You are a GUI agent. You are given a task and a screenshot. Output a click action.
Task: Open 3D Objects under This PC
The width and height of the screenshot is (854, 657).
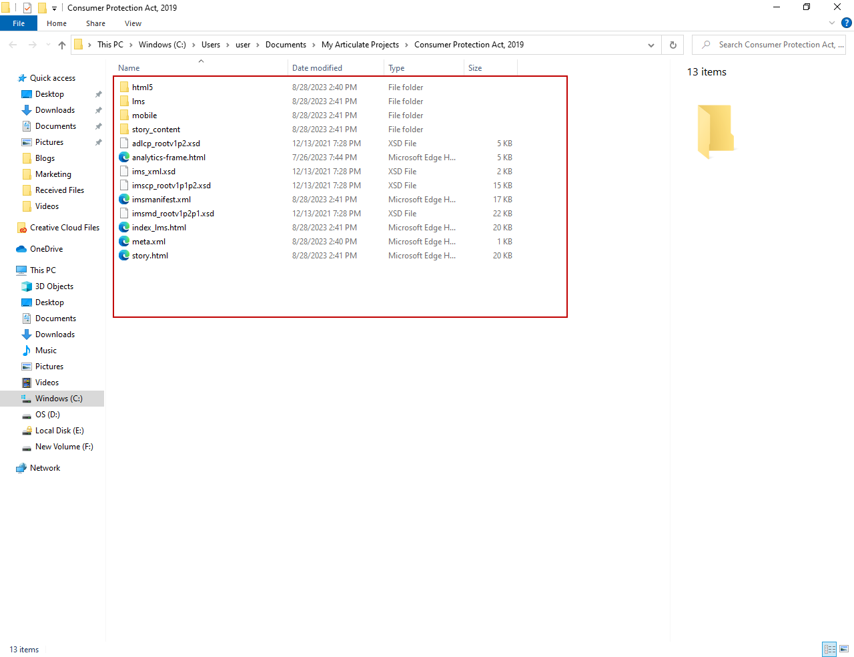54,286
